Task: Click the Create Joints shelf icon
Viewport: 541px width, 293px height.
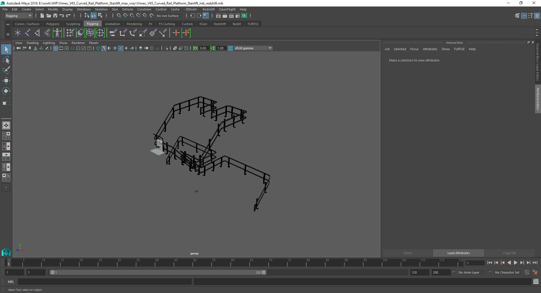Action: 28,33
